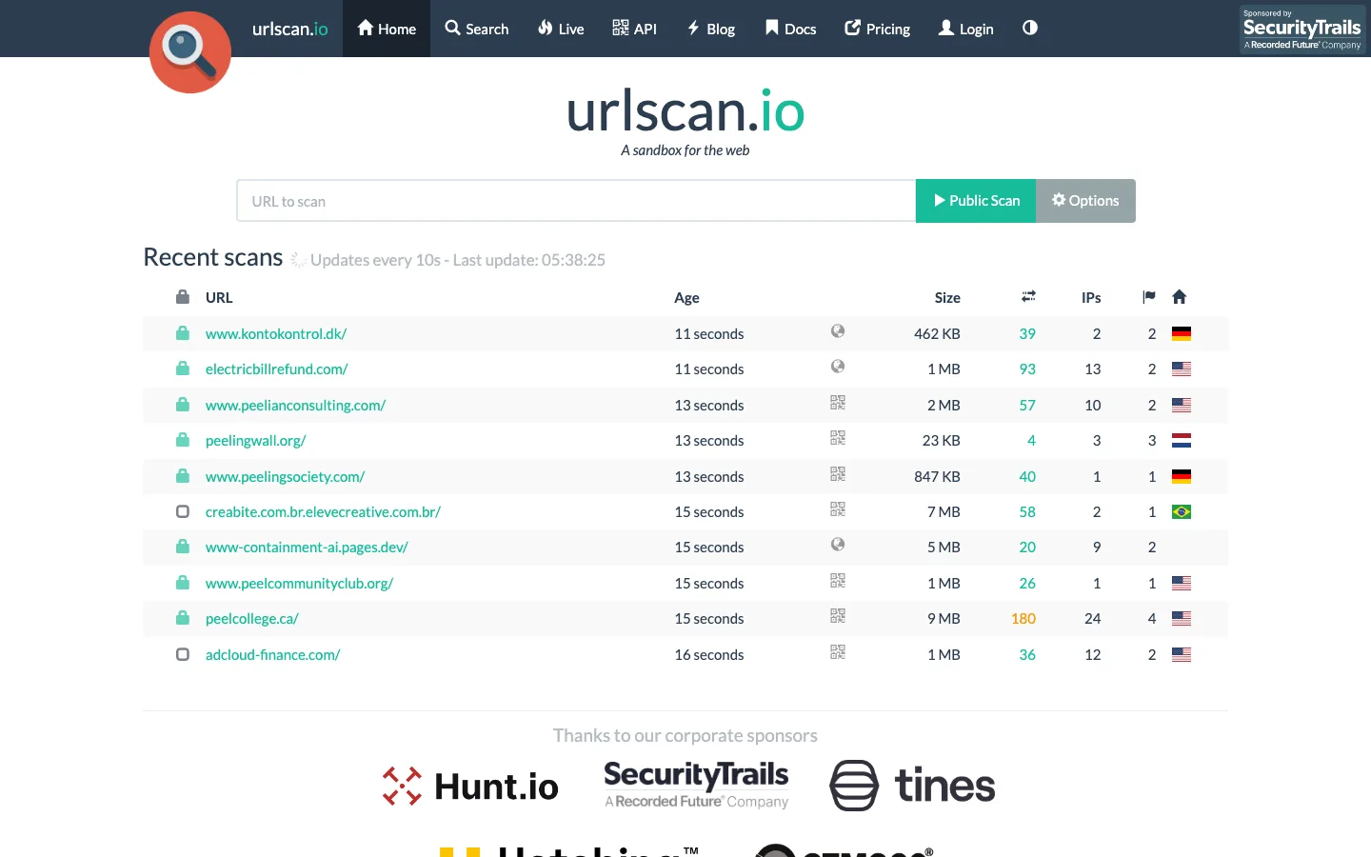Open the API nav item

point(634,29)
